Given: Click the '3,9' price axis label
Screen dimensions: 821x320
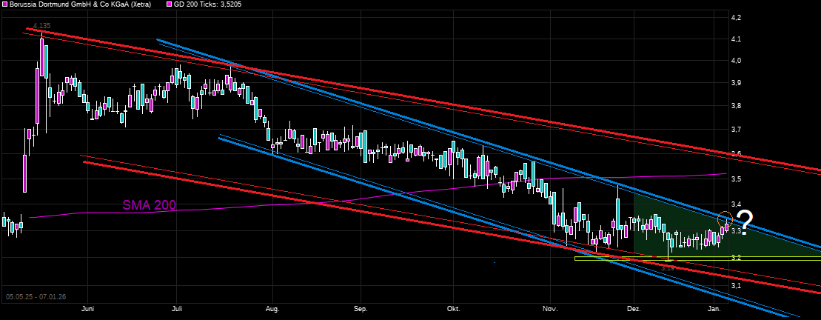Looking at the screenshot, I should [x=736, y=83].
